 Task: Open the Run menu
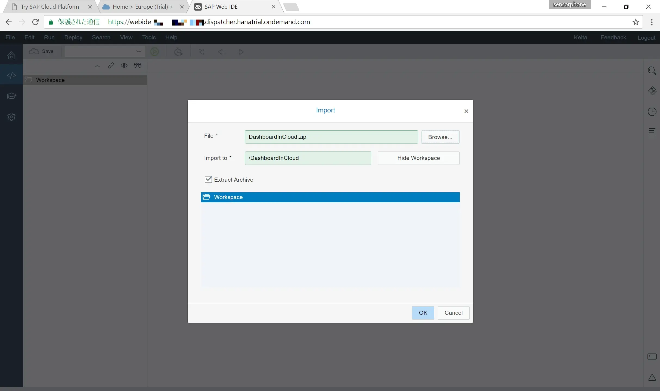click(x=49, y=37)
